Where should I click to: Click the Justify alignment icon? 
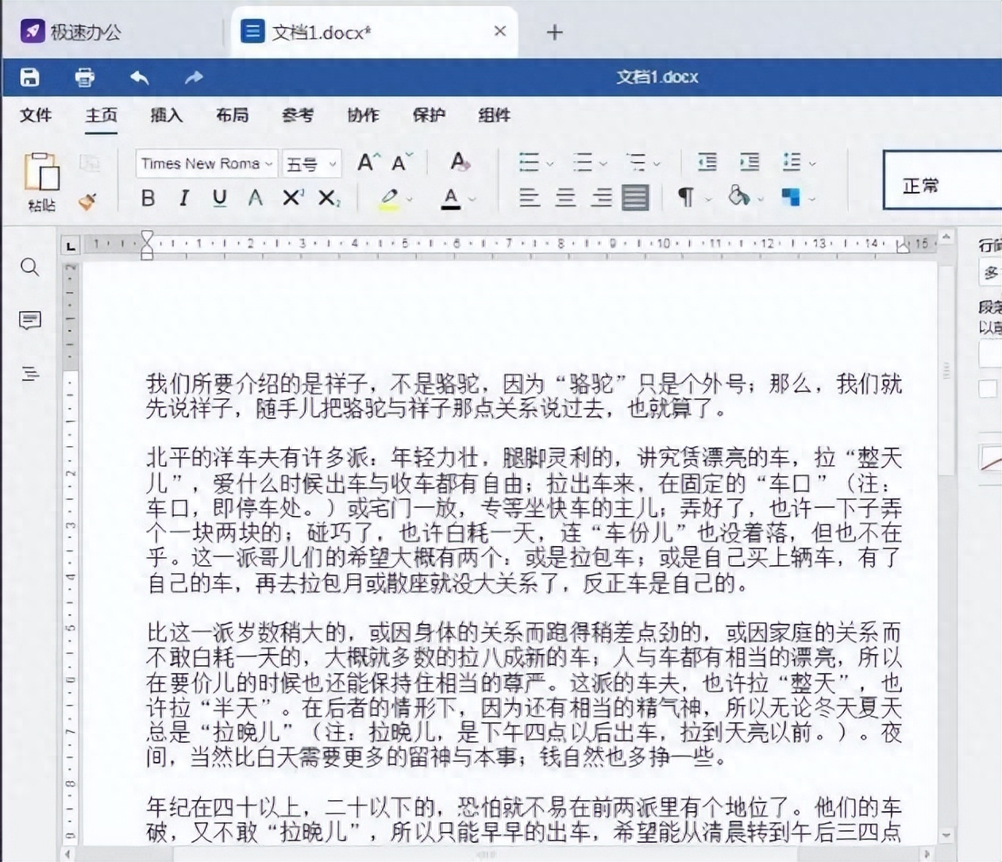[635, 198]
